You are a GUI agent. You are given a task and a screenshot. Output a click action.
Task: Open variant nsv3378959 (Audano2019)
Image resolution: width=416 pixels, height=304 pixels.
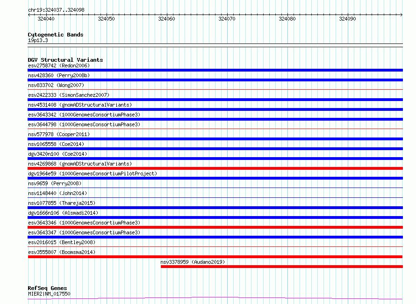click(193, 262)
